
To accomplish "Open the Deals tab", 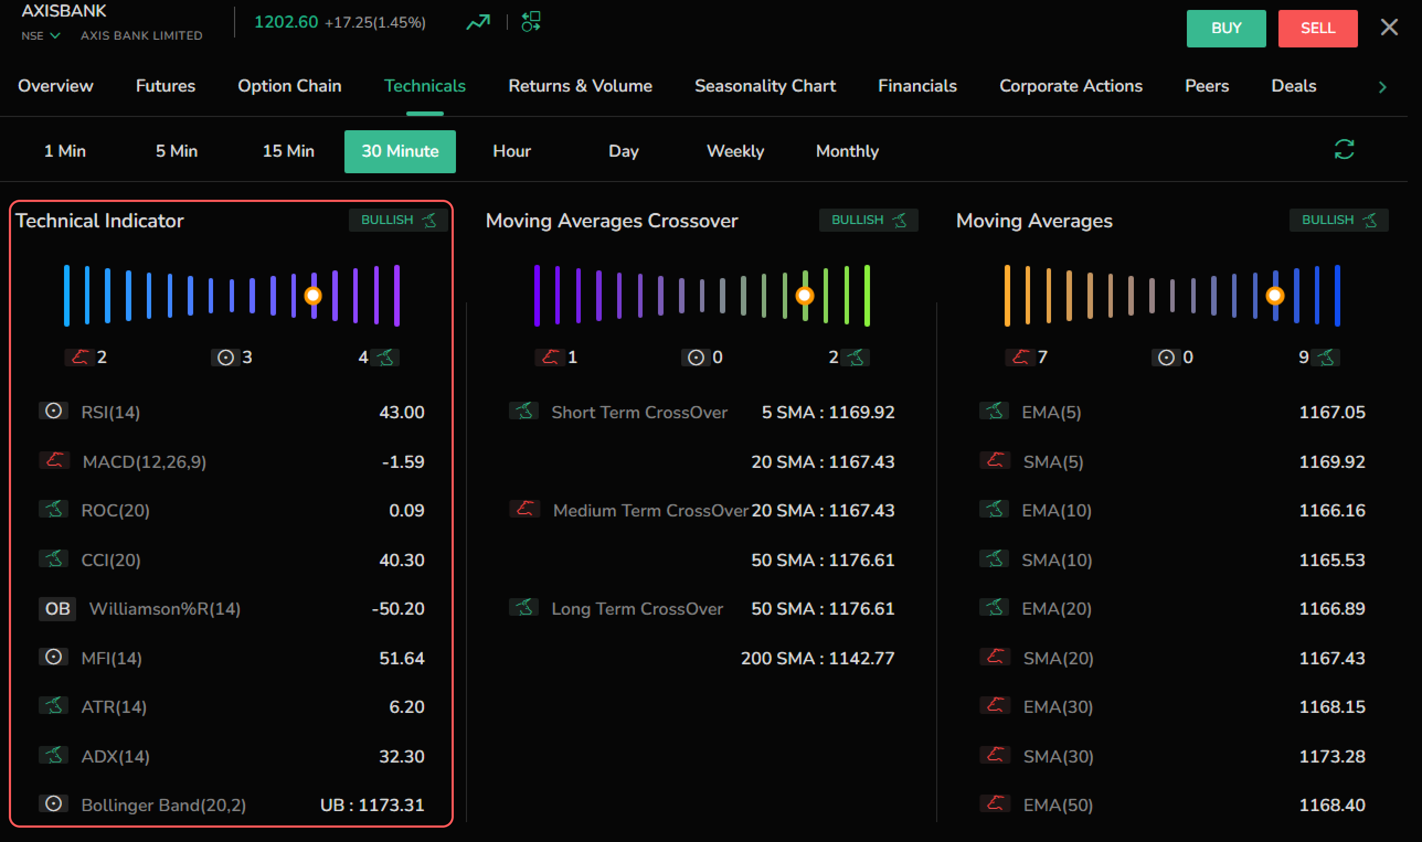I will [1293, 86].
